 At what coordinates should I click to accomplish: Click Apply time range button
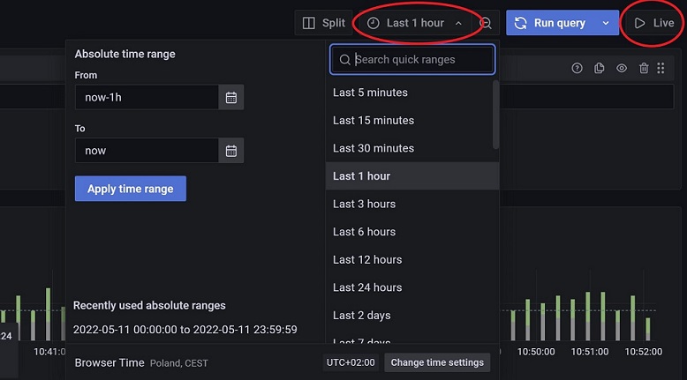point(131,189)
